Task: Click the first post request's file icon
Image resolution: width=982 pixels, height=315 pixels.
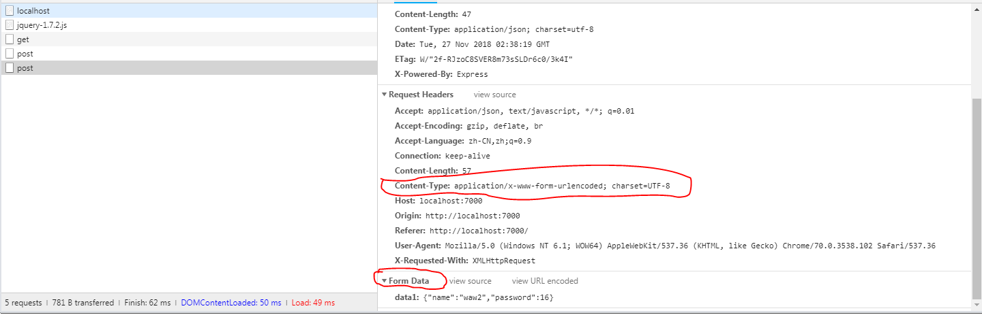Action: coord(10,54)
